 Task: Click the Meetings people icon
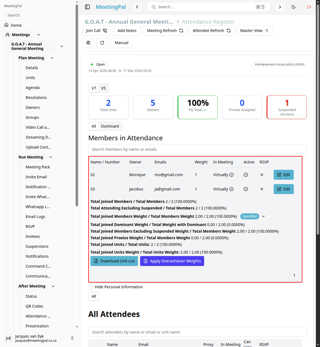tap(7, 35)
